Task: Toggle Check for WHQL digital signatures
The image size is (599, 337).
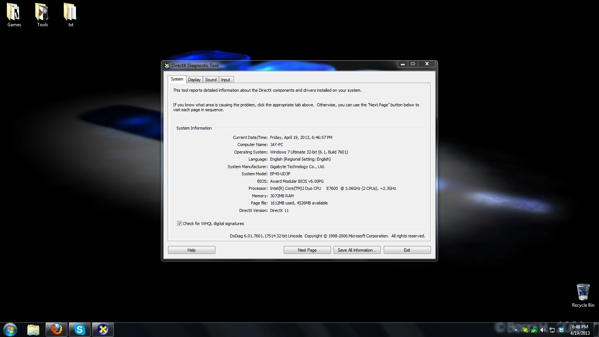Action: (x=179, y=224)
